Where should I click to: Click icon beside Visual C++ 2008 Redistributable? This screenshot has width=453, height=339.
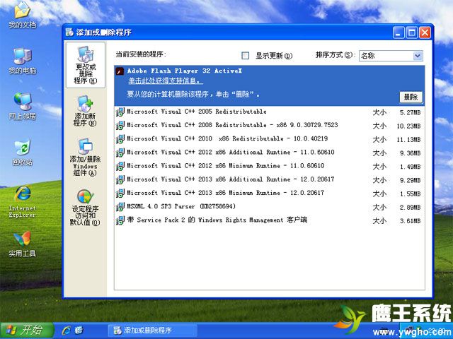pos(120,126)
